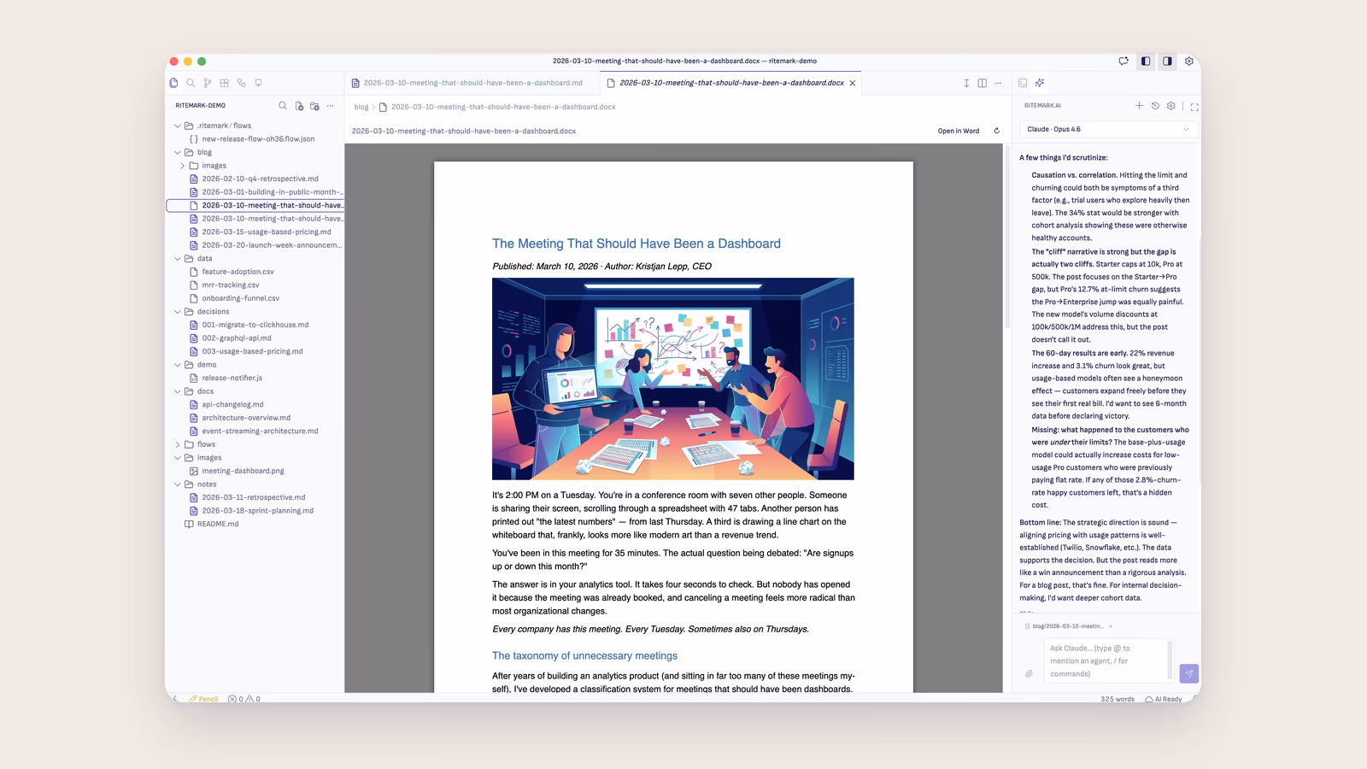Image resolution: width=1367 pixels, height=769 pixels.
Task: Click blog in the breadcrumb path
Action: tap(361, 107)
